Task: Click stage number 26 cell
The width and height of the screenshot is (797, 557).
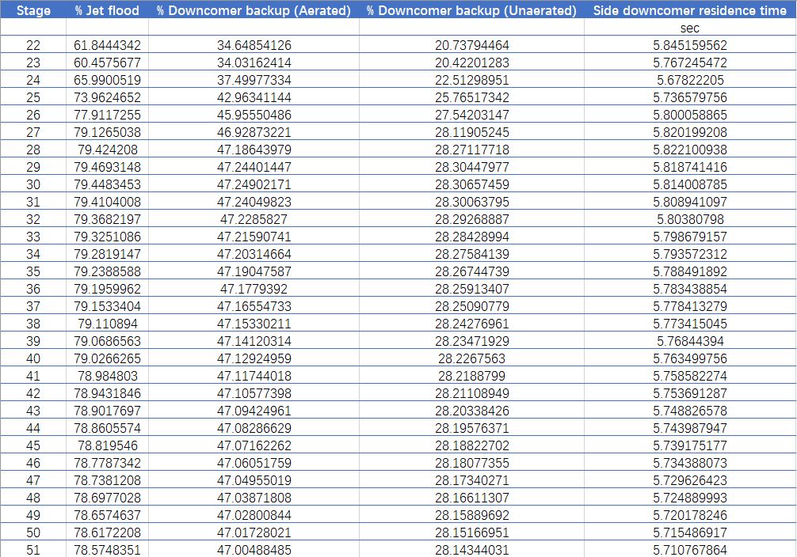Action: click(33, 115)
